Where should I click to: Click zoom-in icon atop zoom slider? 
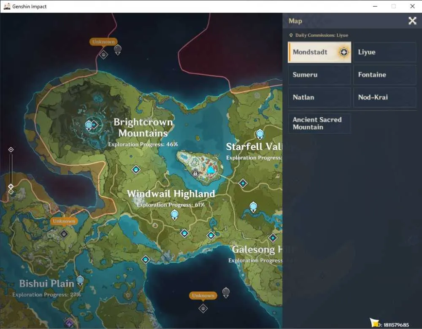11,150
